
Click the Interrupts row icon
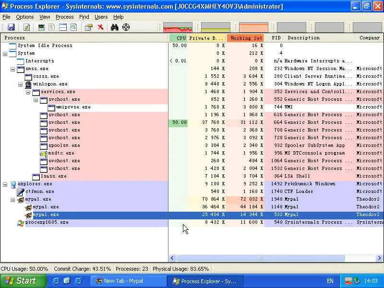(21, 61)
